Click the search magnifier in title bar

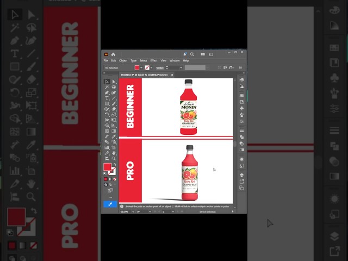tap(192, 54)
